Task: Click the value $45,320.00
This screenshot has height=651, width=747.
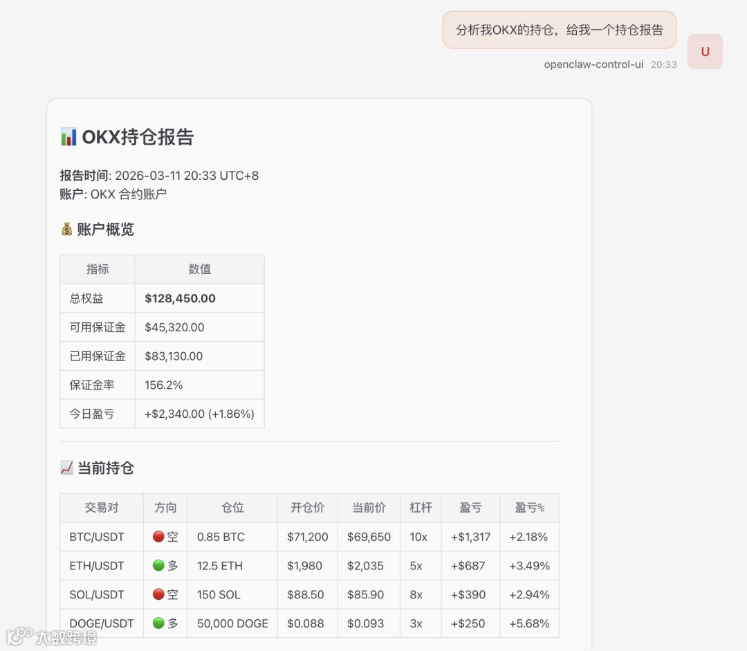Action: pos(174,327)
